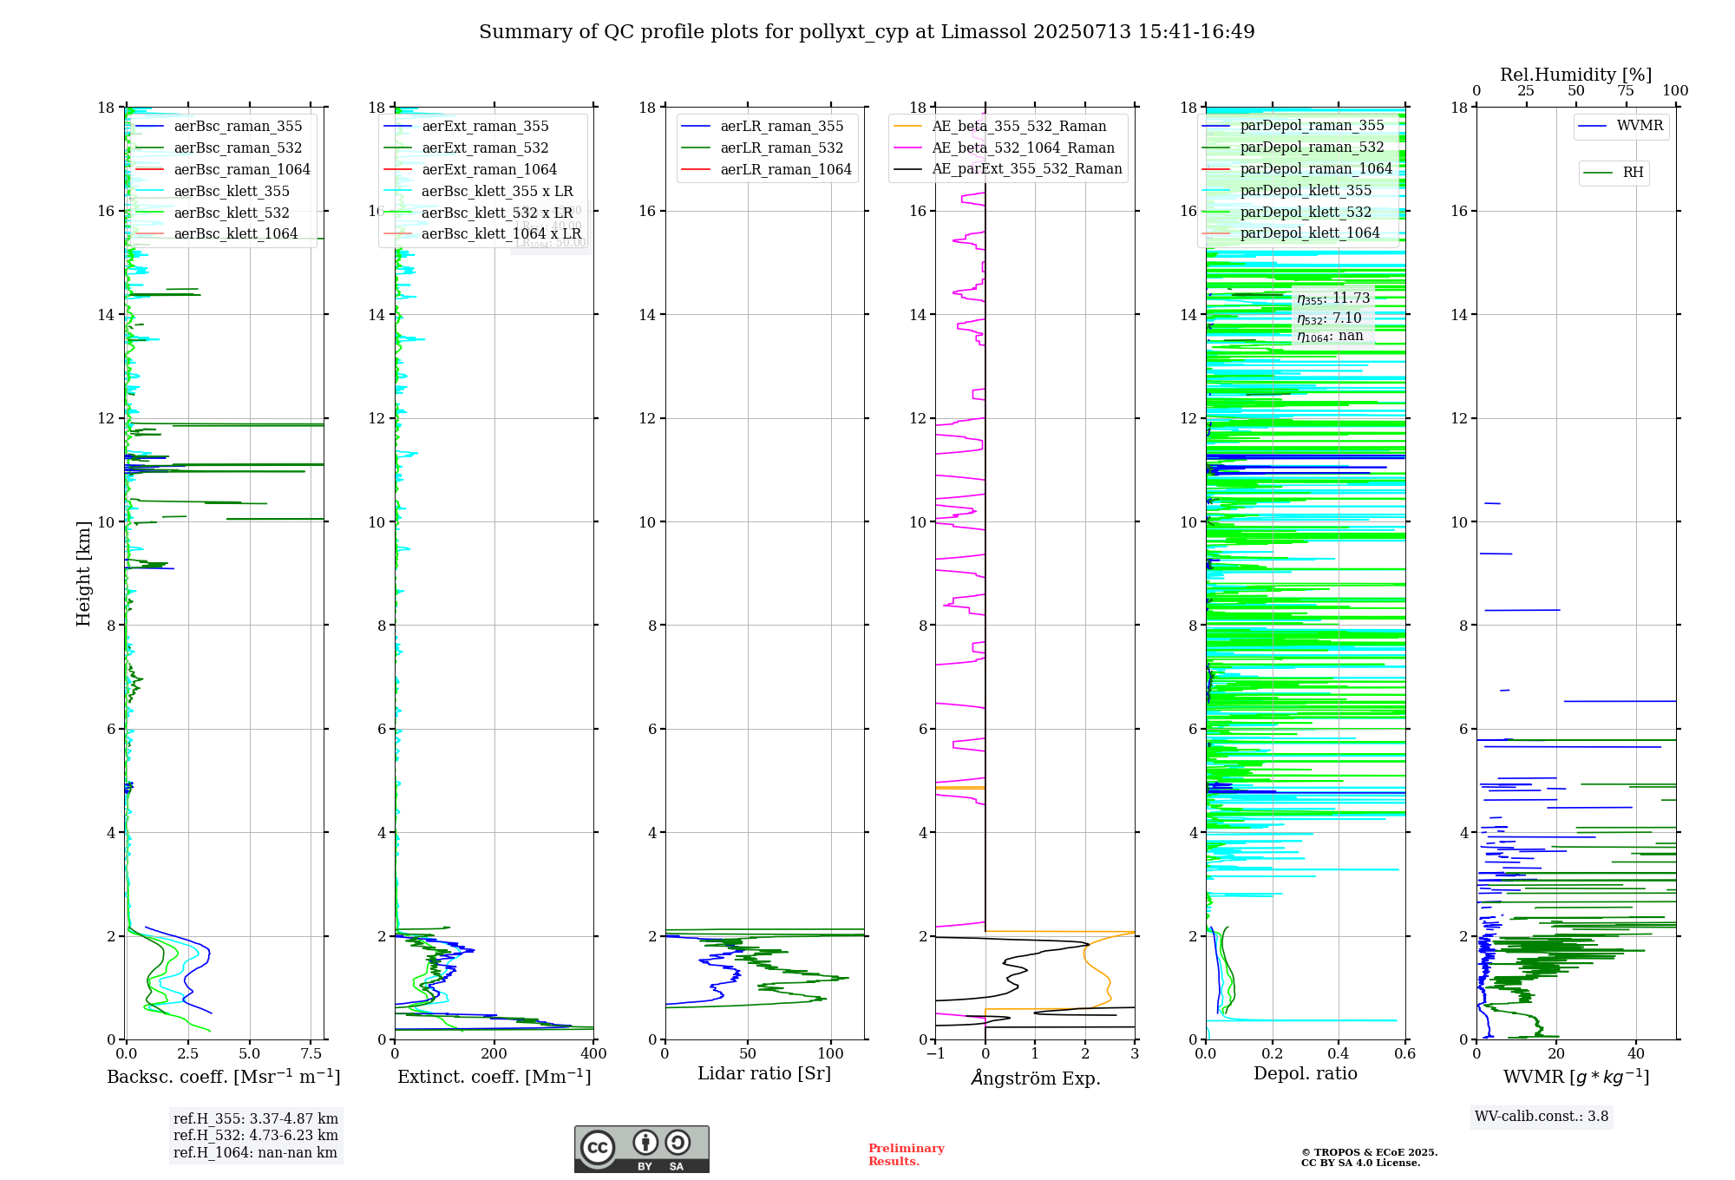Click the Extinct. coeff. axis label
Image resolution: width=1735 pixels, height=1180 pixels.
click(x=494, y=1077)
